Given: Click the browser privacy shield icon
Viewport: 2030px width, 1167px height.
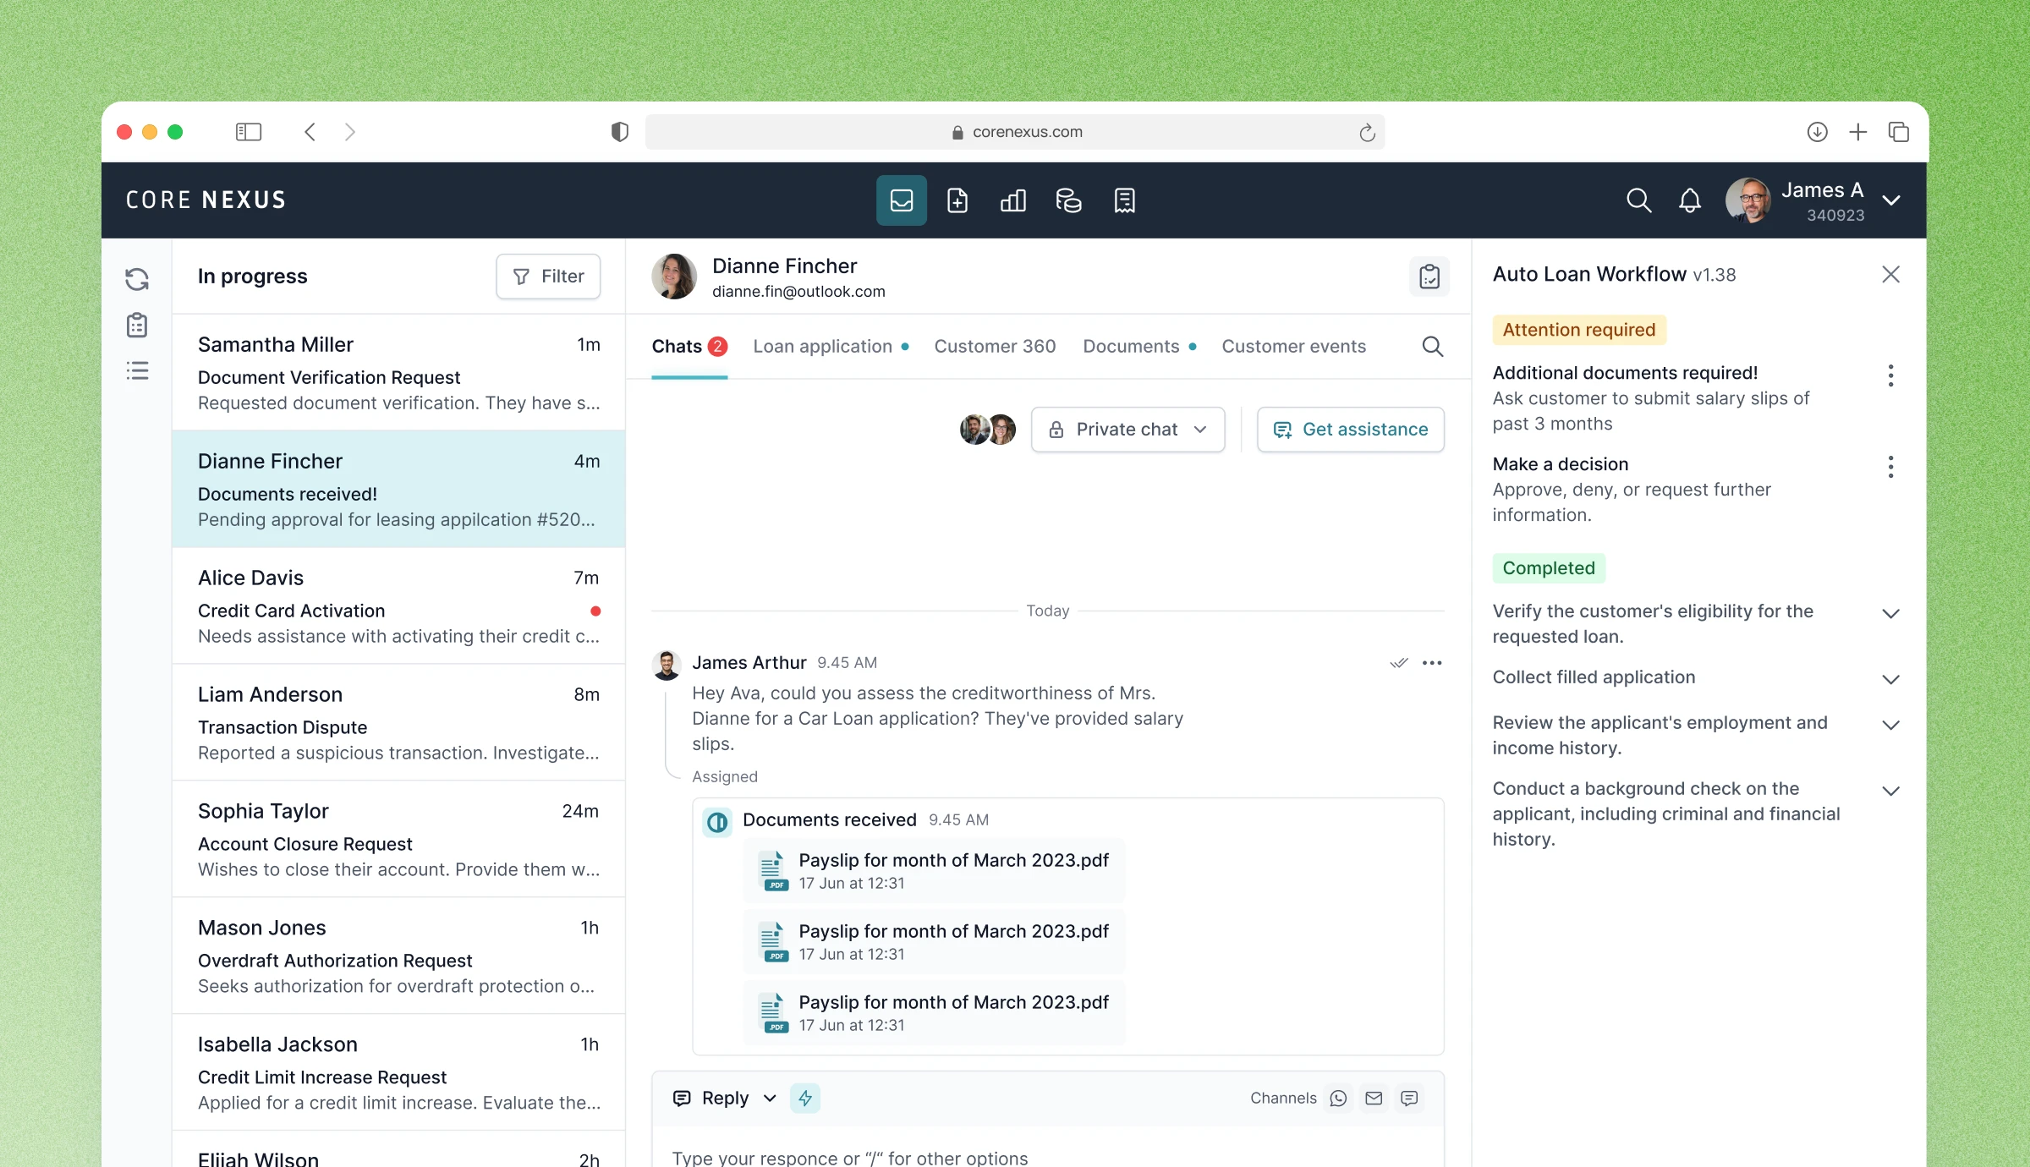Looking at the screenshot, I should tap(619, 132).
